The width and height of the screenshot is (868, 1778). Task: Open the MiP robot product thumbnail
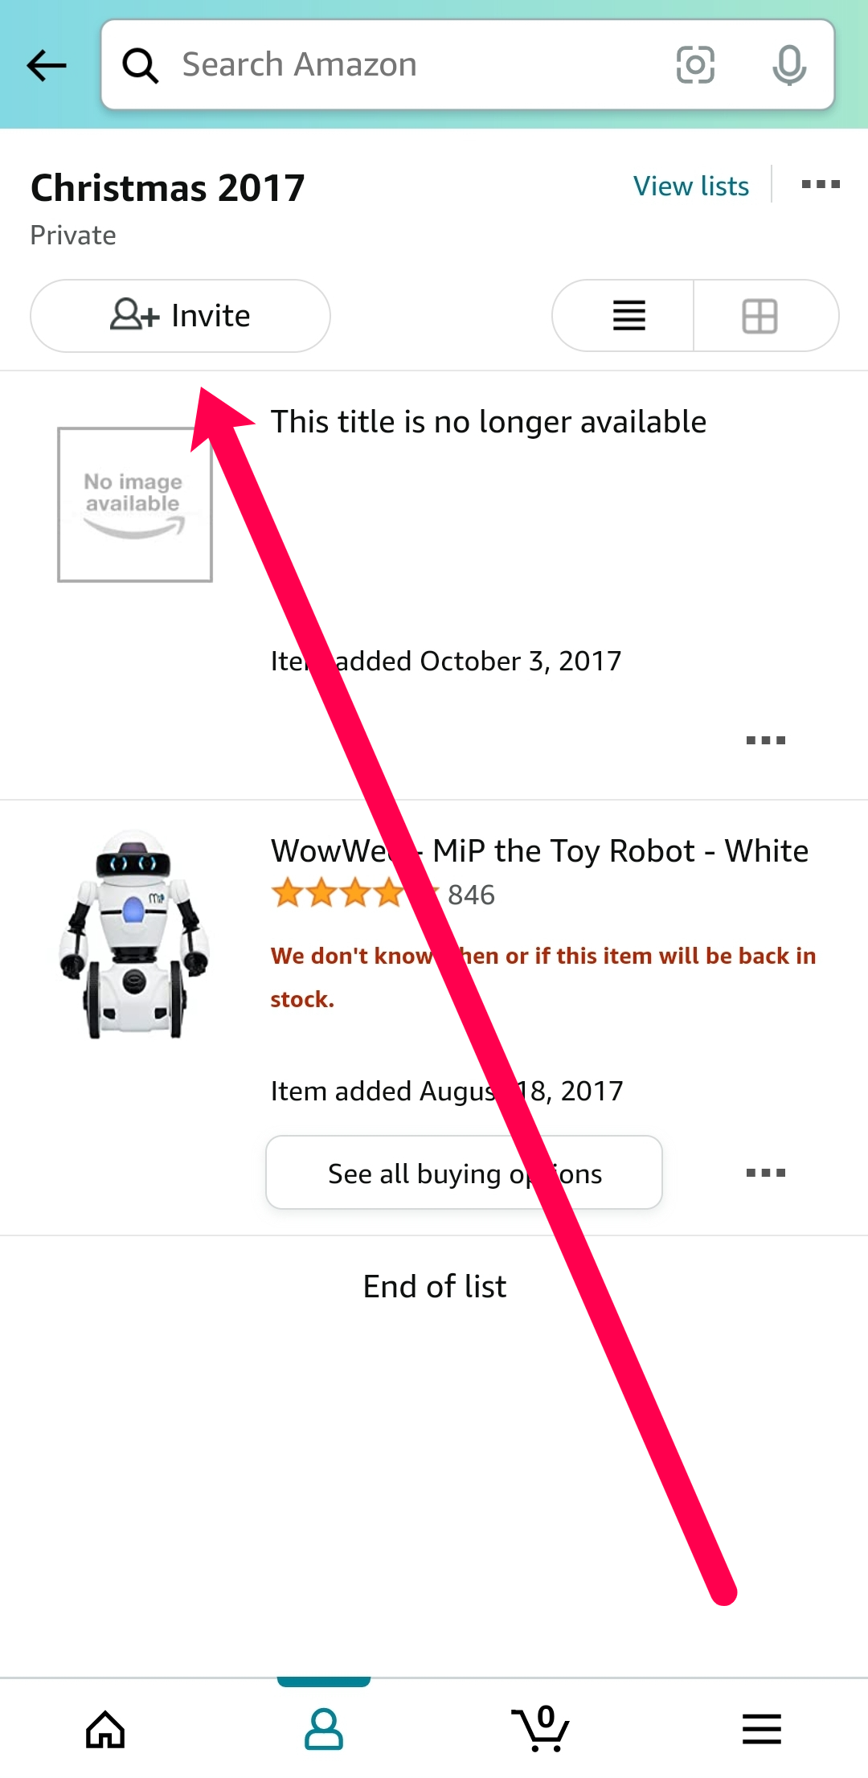pos(134,935)
